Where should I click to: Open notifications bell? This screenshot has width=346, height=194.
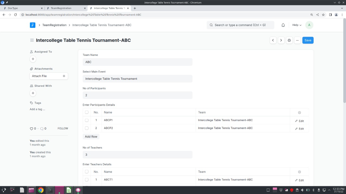(283, 25)
